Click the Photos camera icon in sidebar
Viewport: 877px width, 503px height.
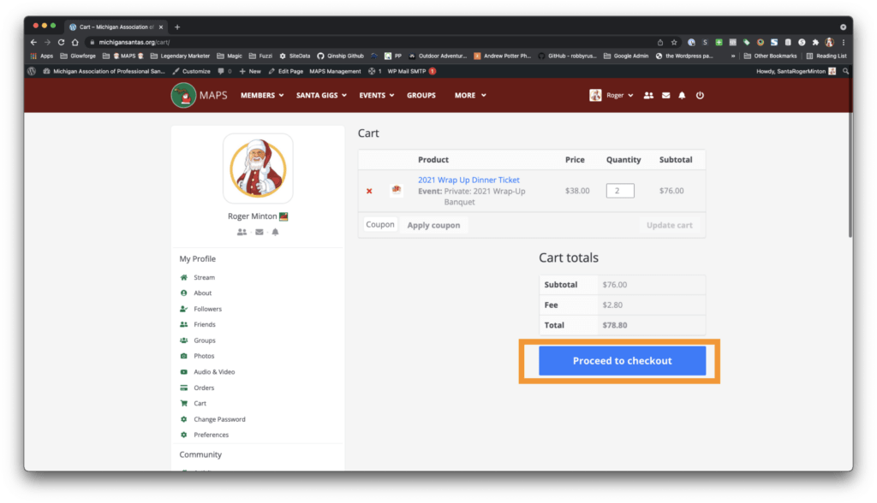(183, 356)
